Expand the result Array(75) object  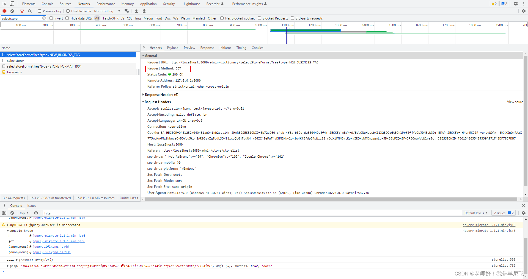17,260
